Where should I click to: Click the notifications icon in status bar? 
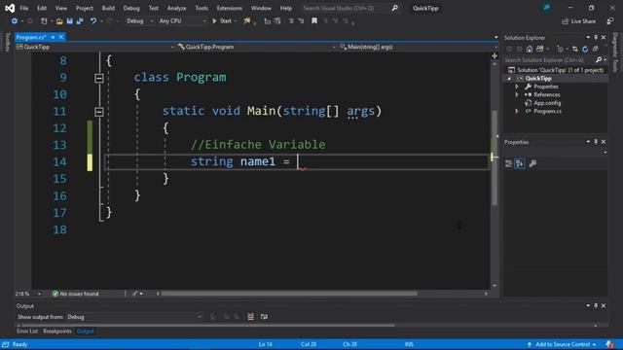point(610,344)
